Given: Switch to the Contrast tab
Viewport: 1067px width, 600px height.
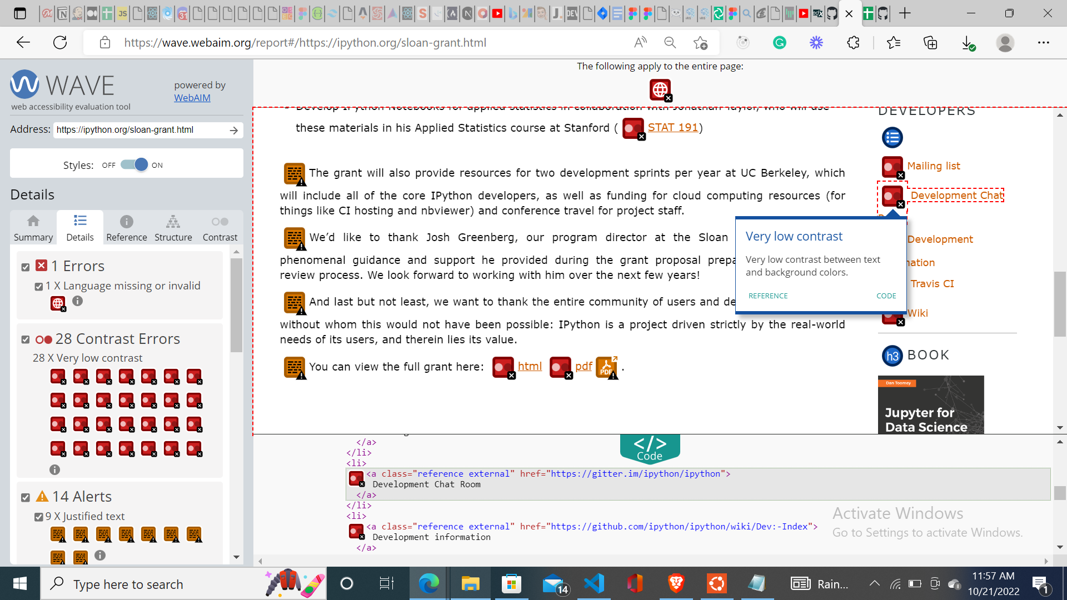Looking at the screenshot, I should pyautogui.click(x=220, y=228).
